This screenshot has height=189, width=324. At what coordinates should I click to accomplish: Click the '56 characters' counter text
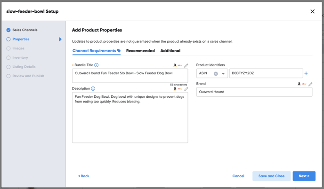coord(178,85)
